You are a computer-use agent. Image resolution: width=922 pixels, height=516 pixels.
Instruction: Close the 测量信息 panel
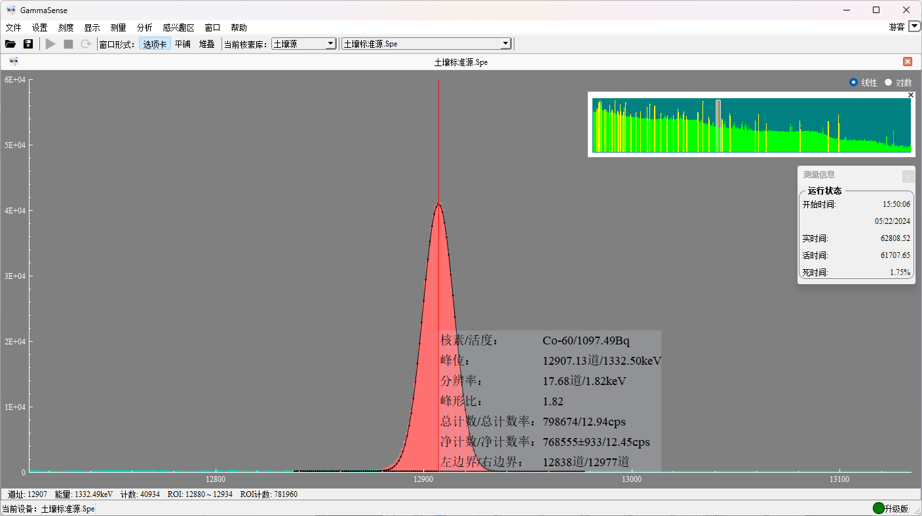click(x=908, y=176)
